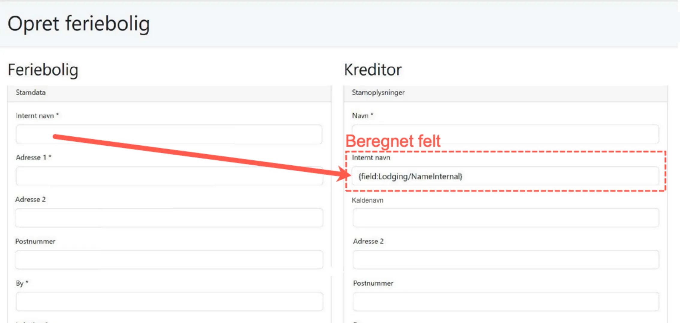Viewport: 680px width, 323px height.
Task: Click the Kaldenavn field label
Action: point(367,200)
